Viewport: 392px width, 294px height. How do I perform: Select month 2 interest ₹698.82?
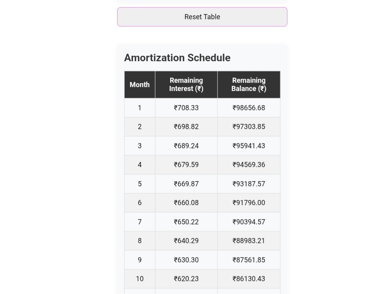186,127
